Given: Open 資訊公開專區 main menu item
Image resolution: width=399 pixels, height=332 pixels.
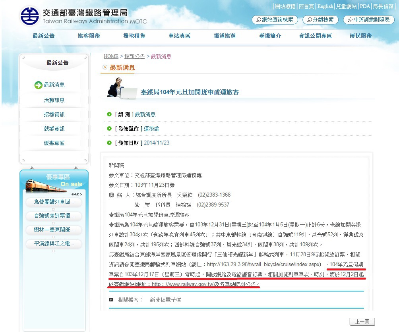Looking at the screenshot, I should pyautogui.click(x=315, y=36).
